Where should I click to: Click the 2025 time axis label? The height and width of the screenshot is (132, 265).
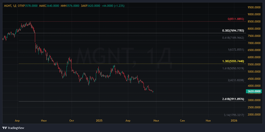99,121
